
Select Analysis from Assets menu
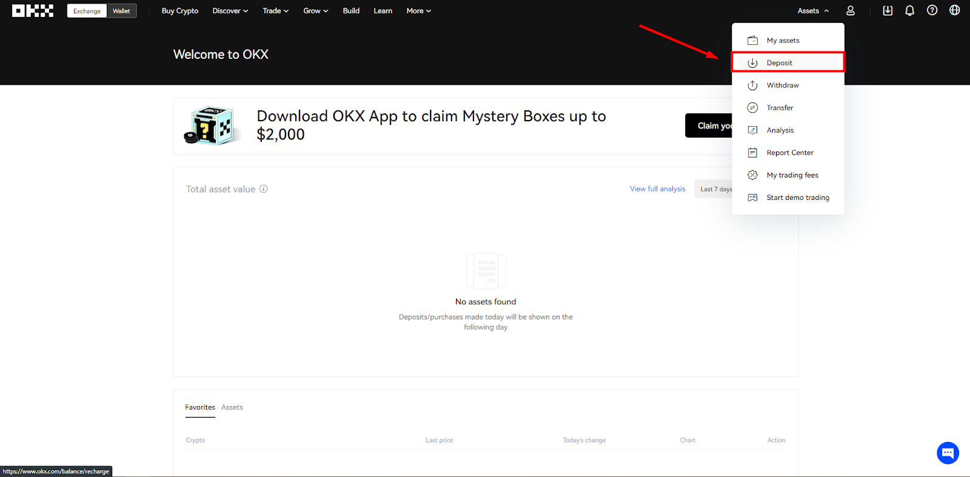(788, 130)
